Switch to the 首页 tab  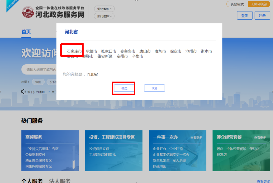click(26, 32)
